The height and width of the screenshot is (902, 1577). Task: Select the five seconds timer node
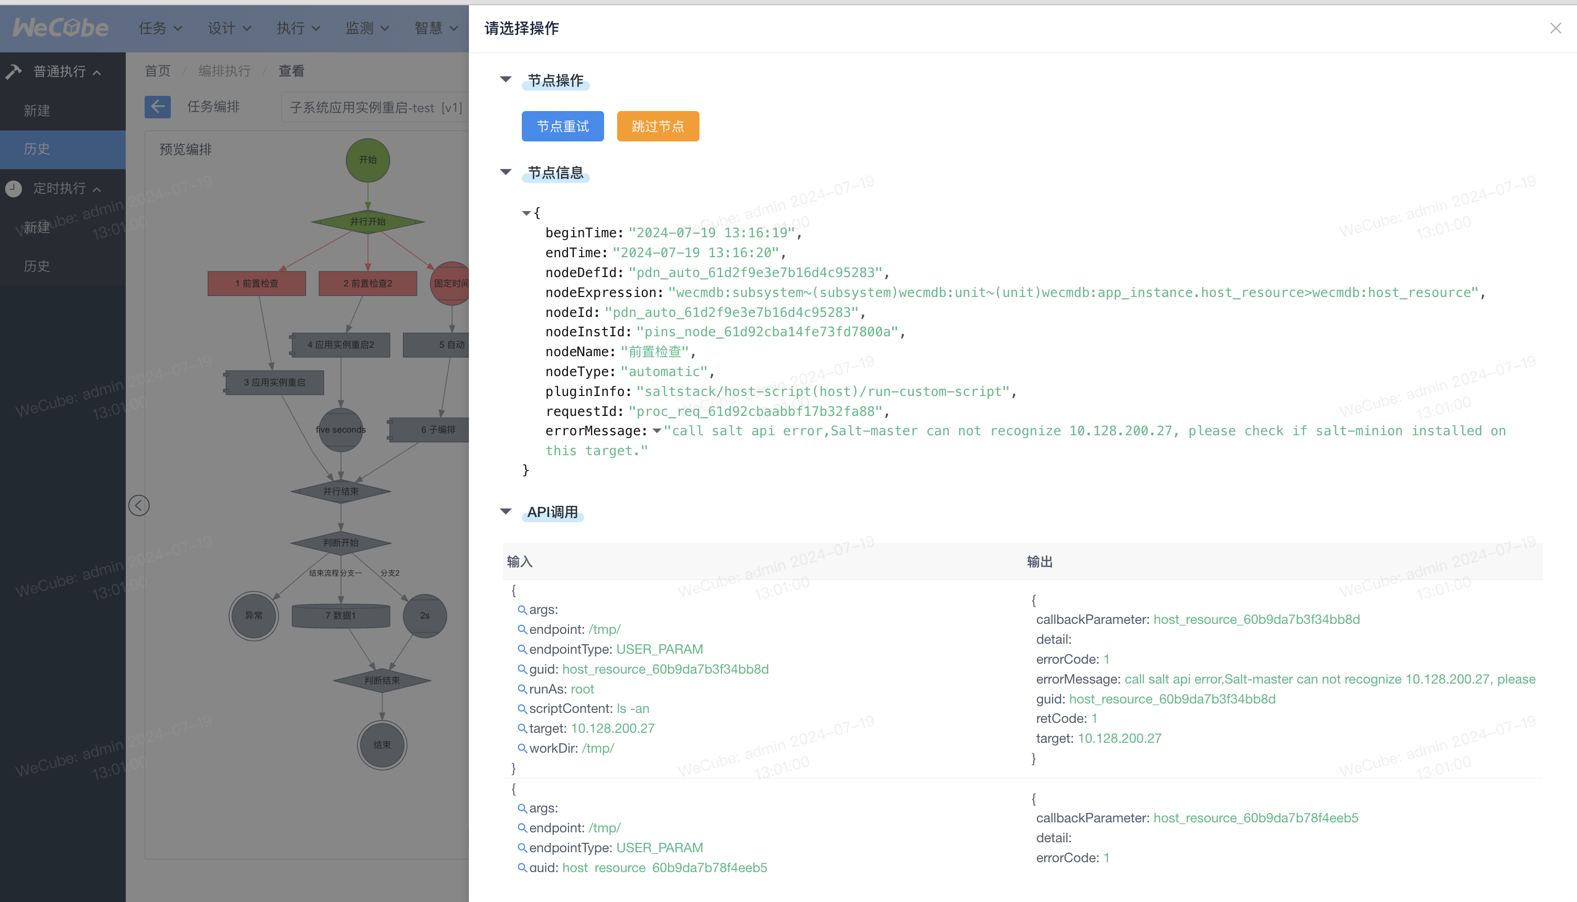tap(341, 430)
